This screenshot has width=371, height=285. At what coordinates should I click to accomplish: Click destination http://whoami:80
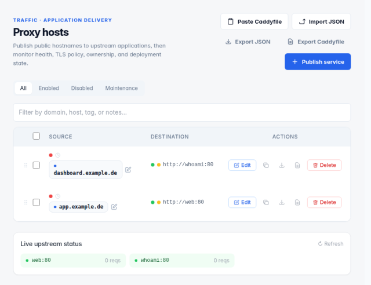pyautogui.click(x=188, y=165)
